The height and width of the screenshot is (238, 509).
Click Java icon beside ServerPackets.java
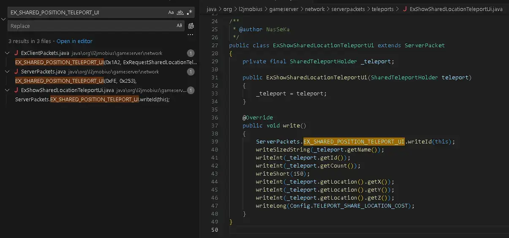(x=16, y=72)
